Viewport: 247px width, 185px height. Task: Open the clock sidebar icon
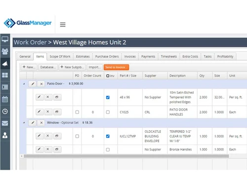point(5,111)
